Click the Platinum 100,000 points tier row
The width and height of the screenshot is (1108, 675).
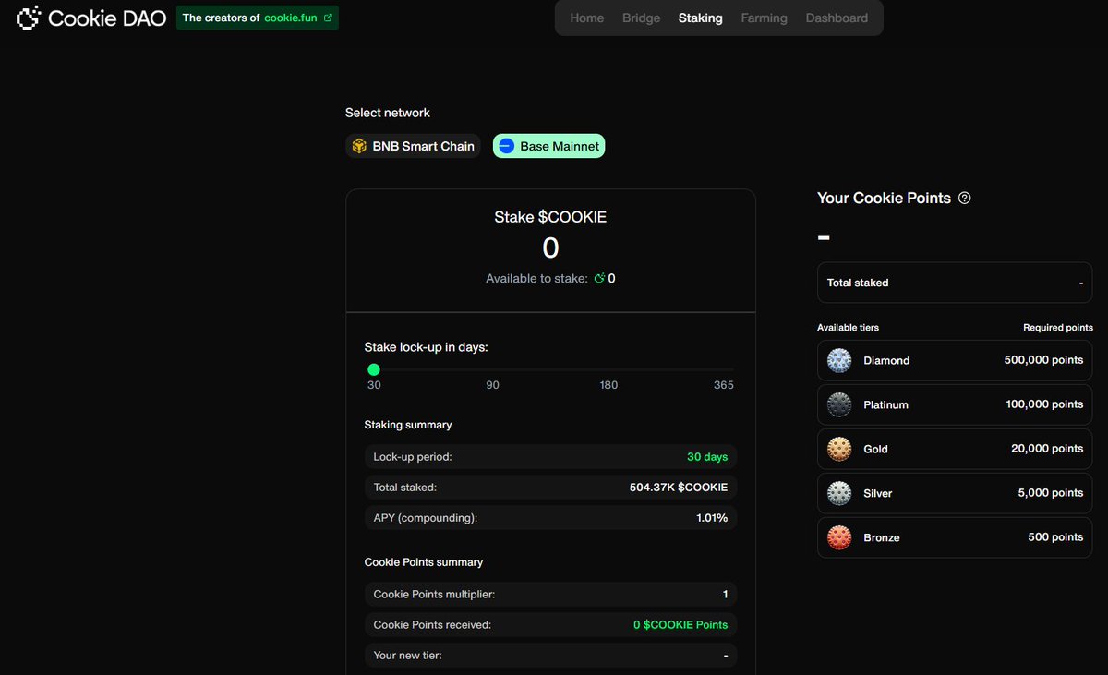[x=955, y=404]
